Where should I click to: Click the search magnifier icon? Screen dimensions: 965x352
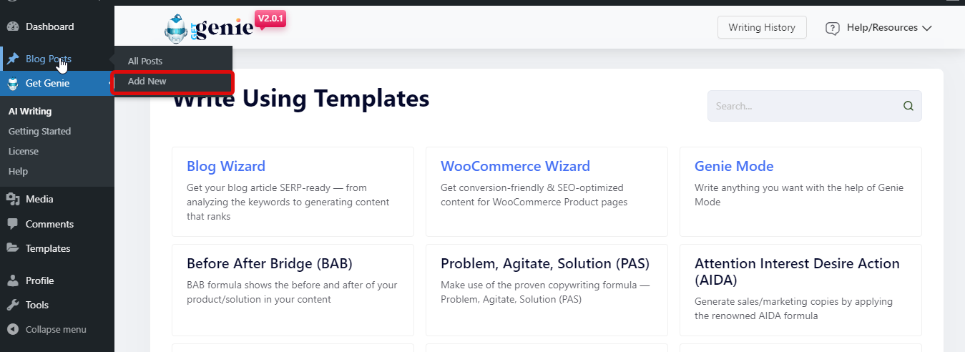coord(908,106)
